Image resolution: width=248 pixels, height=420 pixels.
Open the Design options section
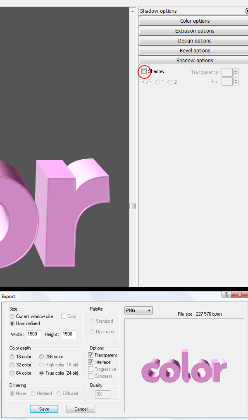(x=195, y=41)
